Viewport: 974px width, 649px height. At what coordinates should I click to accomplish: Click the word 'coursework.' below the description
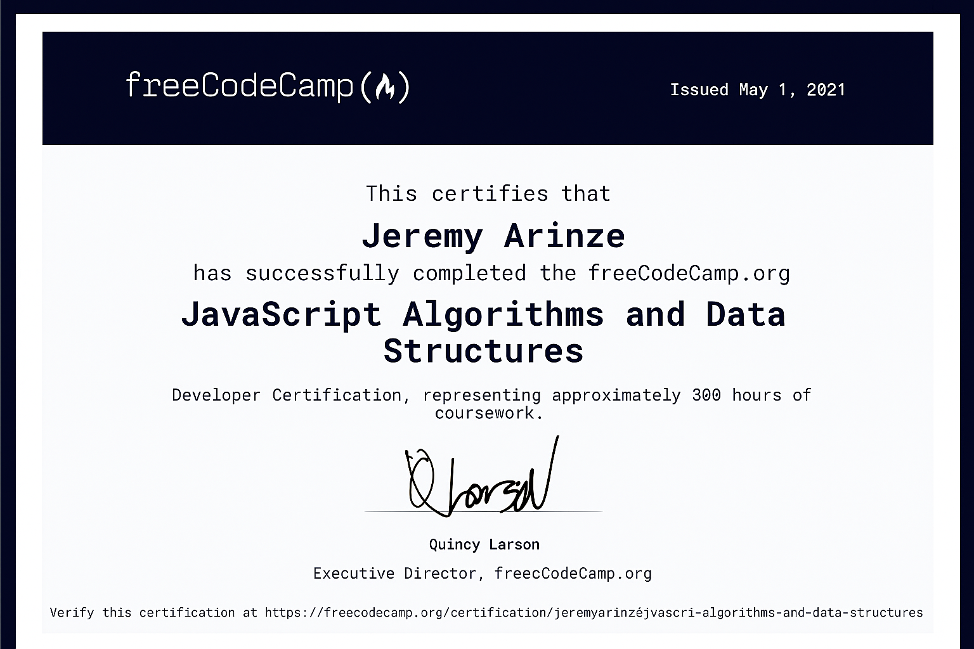coord(488,413)
